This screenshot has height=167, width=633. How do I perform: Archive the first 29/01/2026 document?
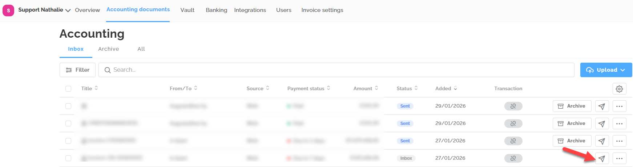(572, 106)
